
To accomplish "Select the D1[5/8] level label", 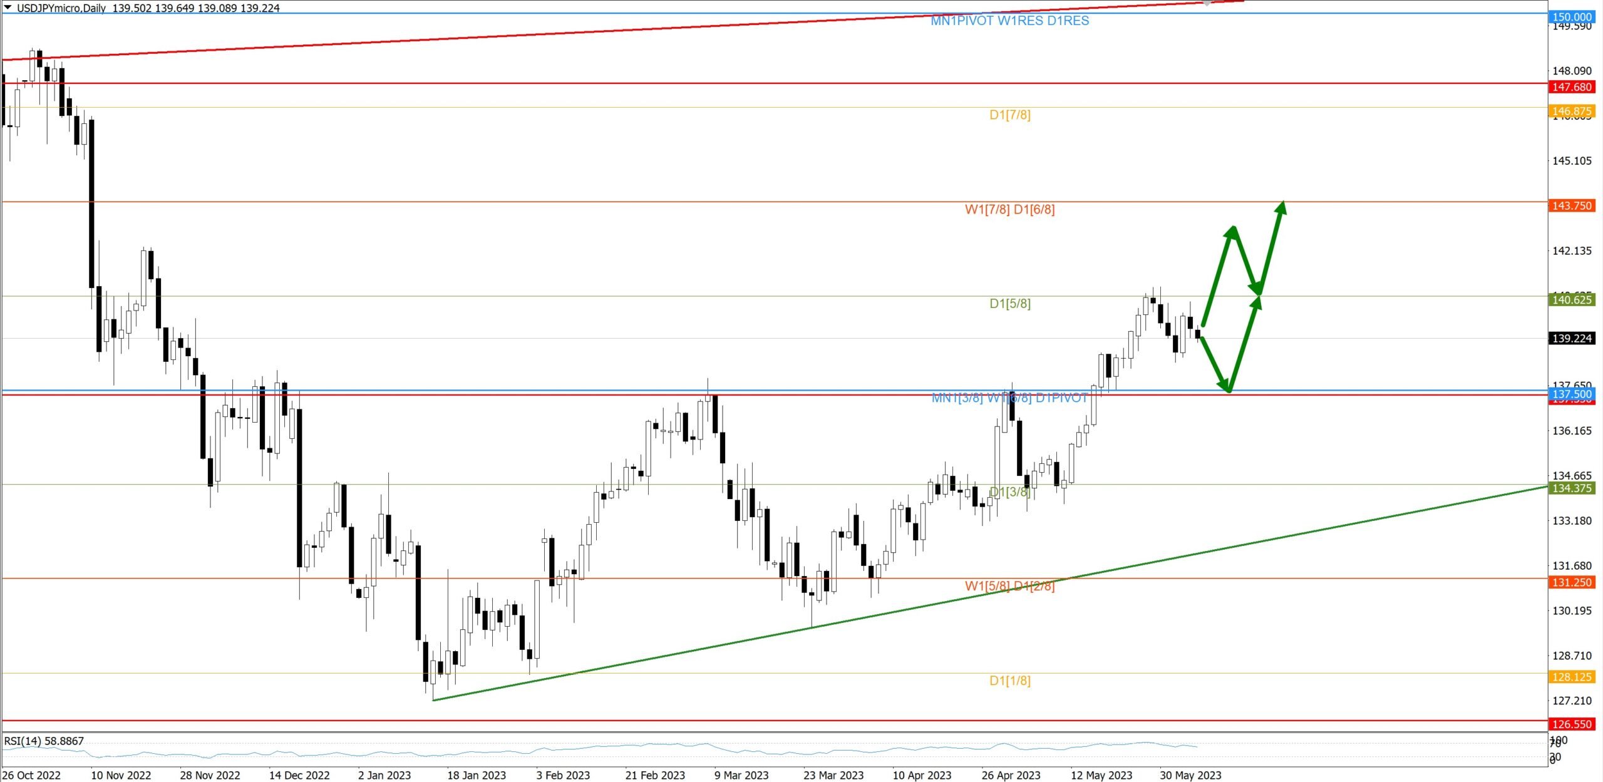I will (x=1009, y=304).
